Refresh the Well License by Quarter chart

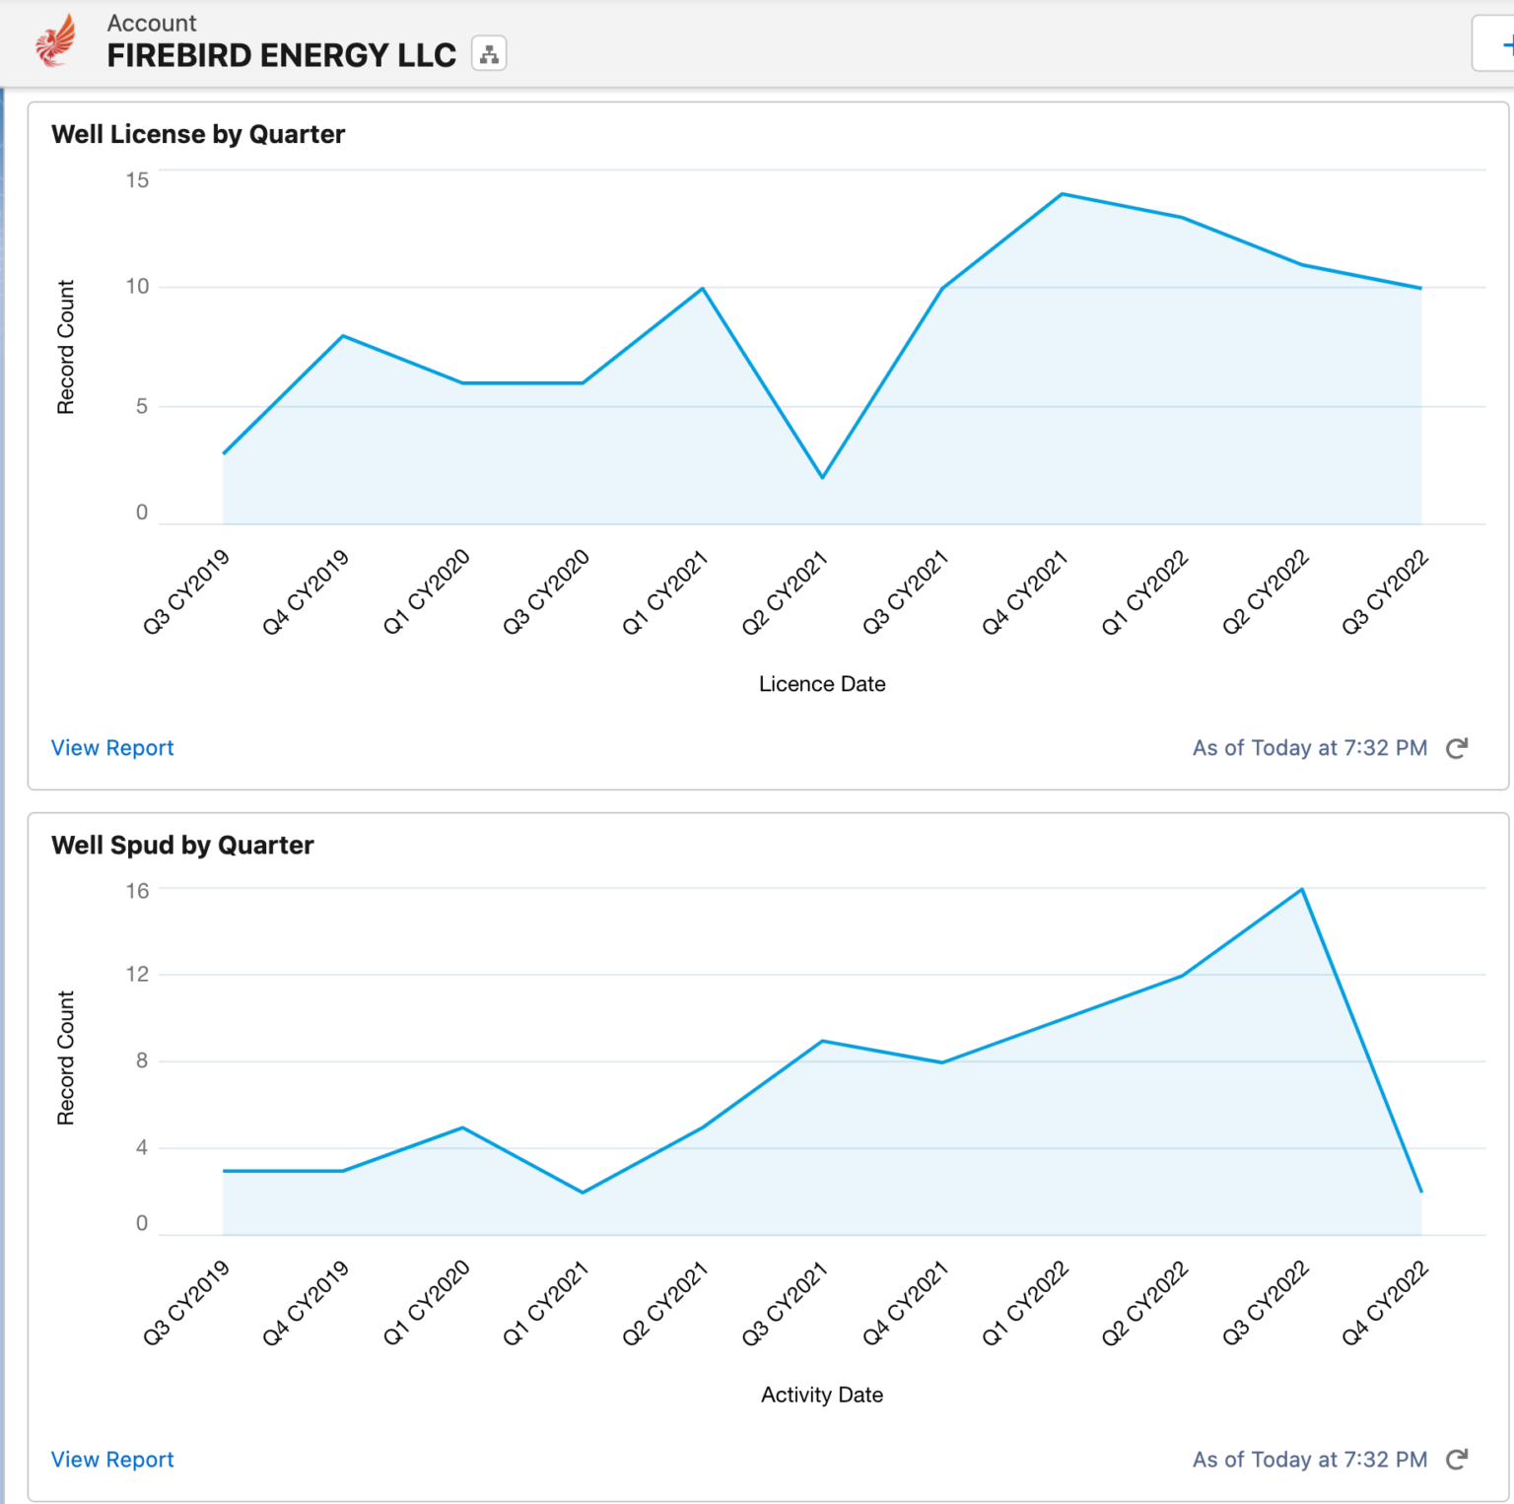pos(1457,748)
